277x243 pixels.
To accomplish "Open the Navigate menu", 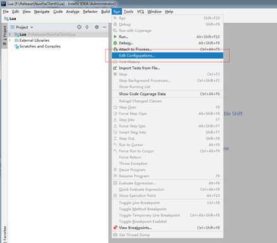I will point(42,11).
